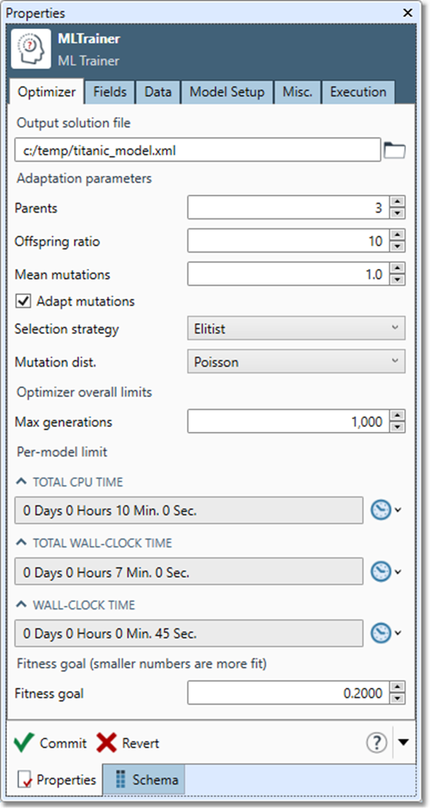Click the Output solution file path field
Screen dimensions: 430x810
pyautogui.click(x=197, y=150)
